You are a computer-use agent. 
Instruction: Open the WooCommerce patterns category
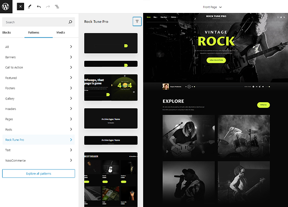(x=38, y=160)
